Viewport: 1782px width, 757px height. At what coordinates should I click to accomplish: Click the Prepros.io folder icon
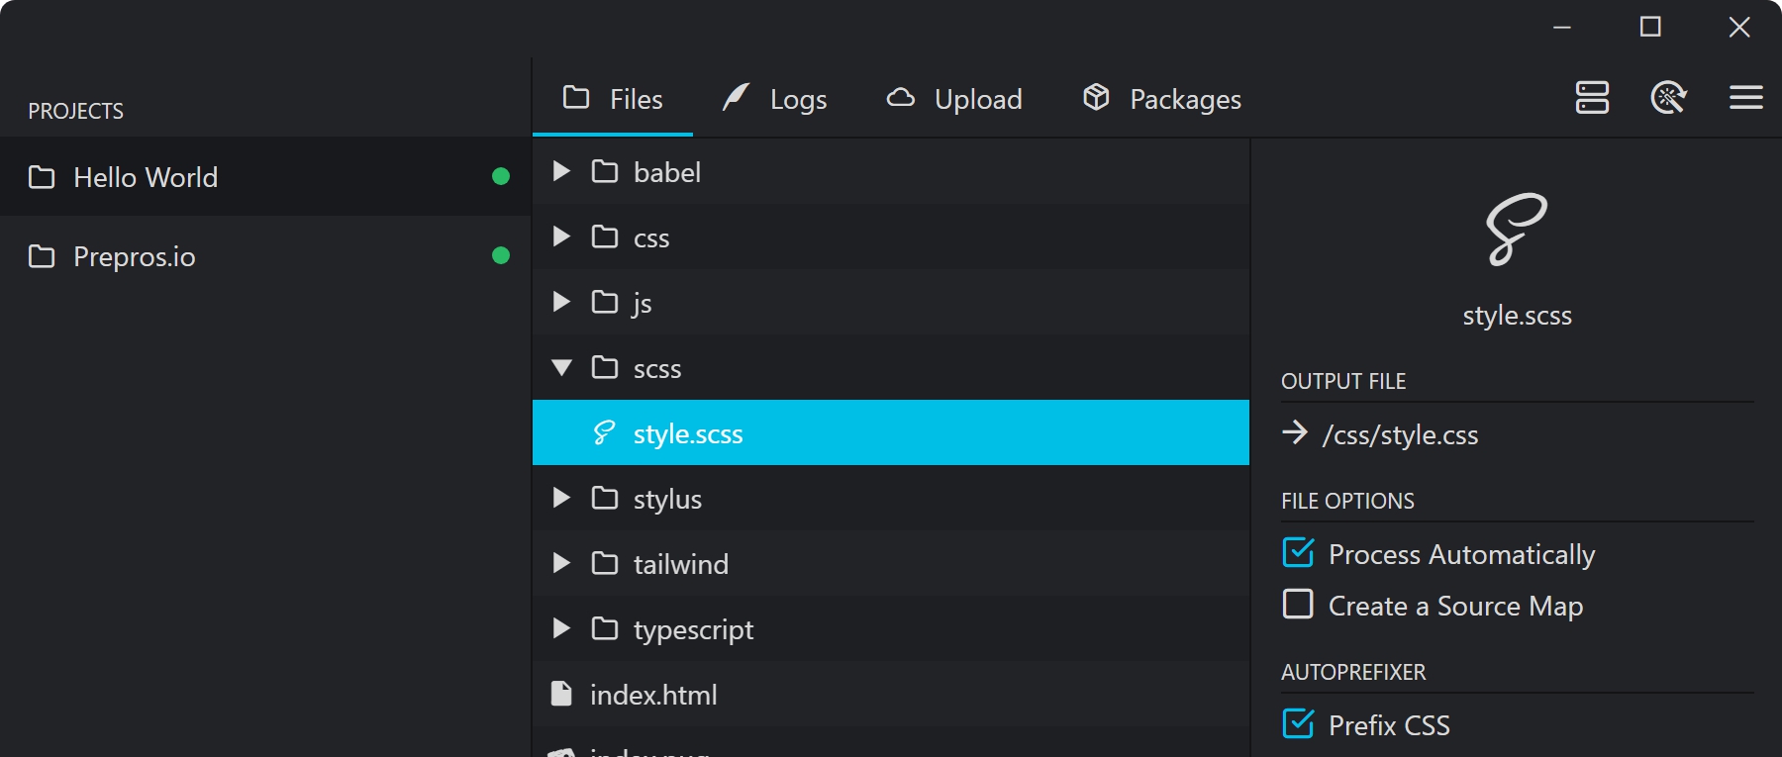42,255
